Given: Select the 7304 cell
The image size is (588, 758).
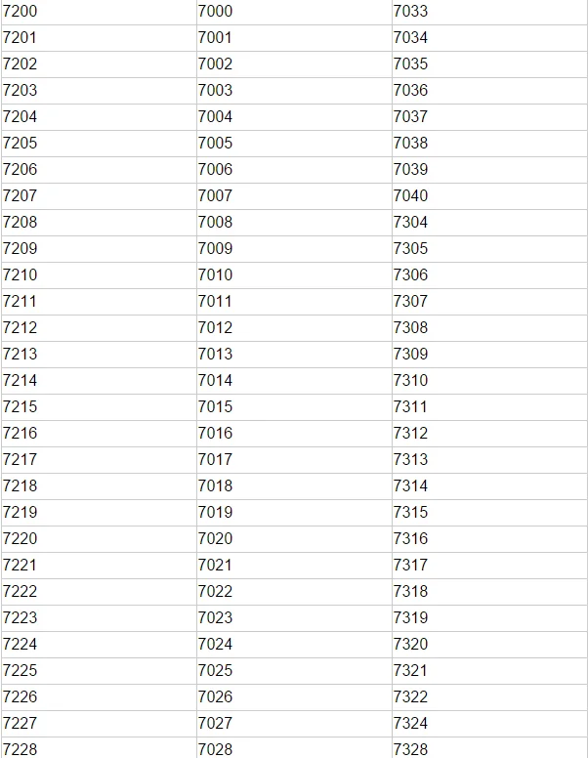Looking at the screenshot, I should (411, 223).
